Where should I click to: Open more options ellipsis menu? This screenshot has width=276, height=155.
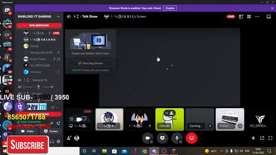pos(257,16)
